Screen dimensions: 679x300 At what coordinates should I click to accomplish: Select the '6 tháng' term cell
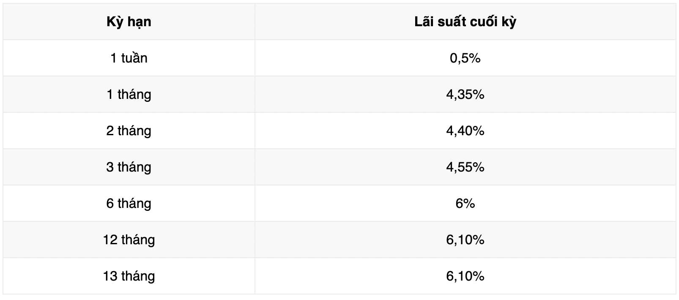pos(129,203)
